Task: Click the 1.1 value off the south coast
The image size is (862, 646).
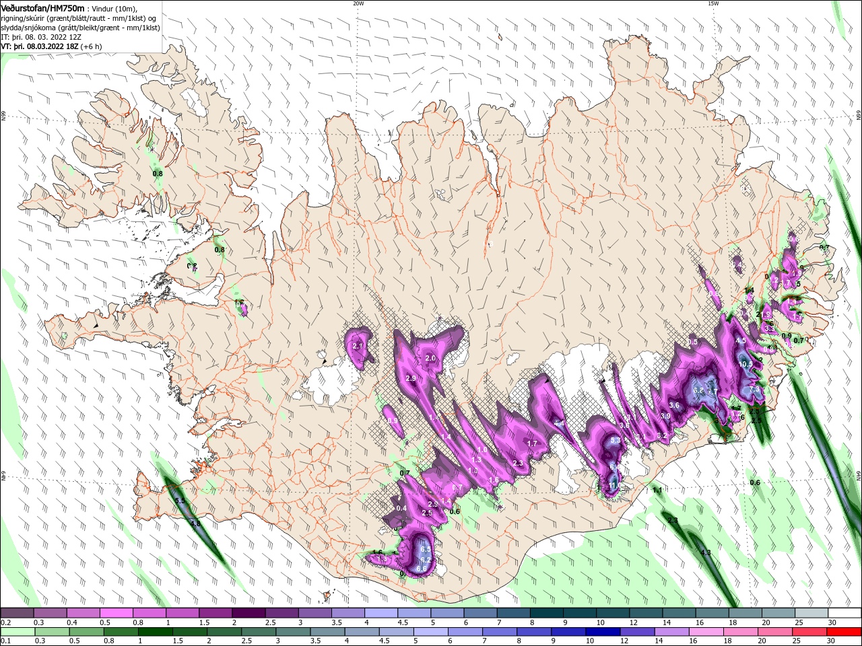Action: pyautogui.click(x=658, y=491)
